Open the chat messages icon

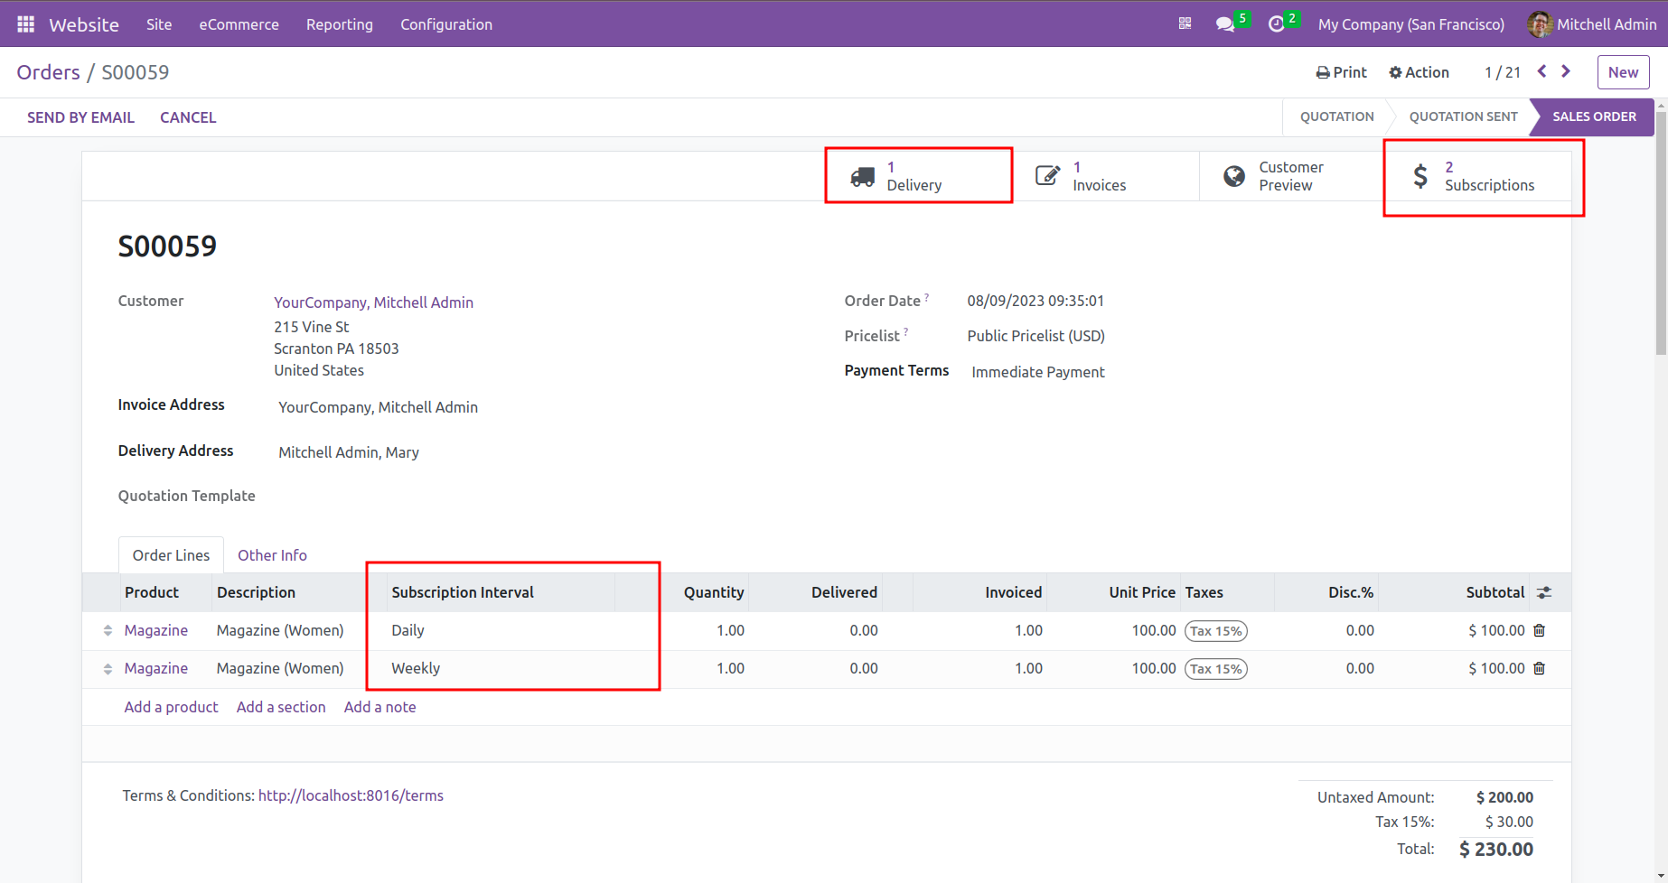point(1224,24)
